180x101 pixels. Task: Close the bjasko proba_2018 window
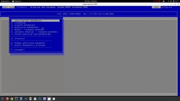[178, 4]
